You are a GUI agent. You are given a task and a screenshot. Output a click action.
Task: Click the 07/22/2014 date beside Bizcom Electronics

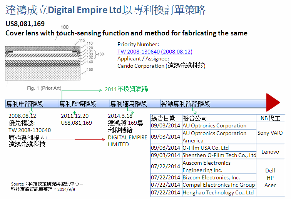pos(166,178)
